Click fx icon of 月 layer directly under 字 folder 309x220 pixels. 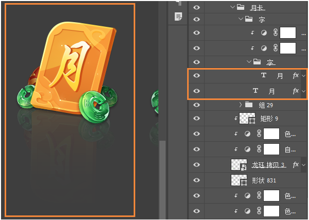(296, 76)
